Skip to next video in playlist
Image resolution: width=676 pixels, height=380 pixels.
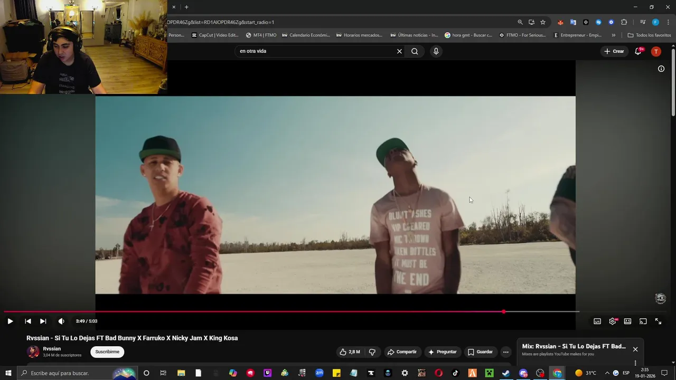[43, 321]
